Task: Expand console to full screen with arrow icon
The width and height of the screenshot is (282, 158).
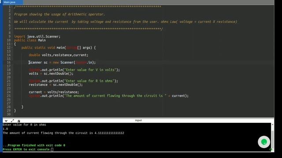Action: (x=12, y=121)
